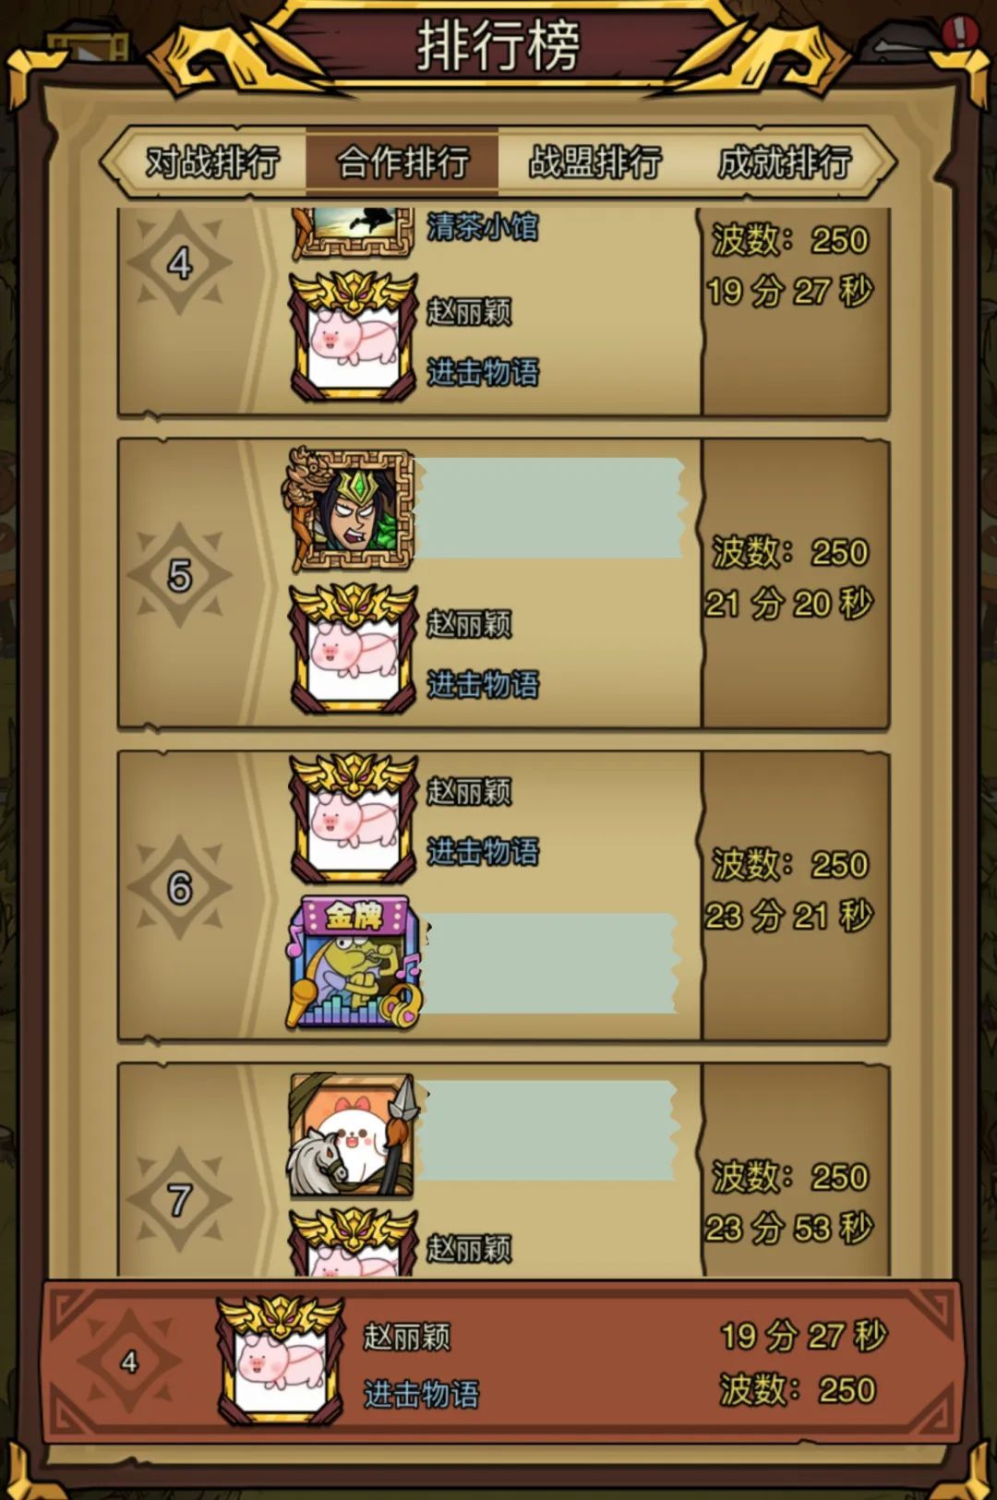The image size is (997, 1500).
Task: Tap the rank 6 number badge
Action: point(179,887)
